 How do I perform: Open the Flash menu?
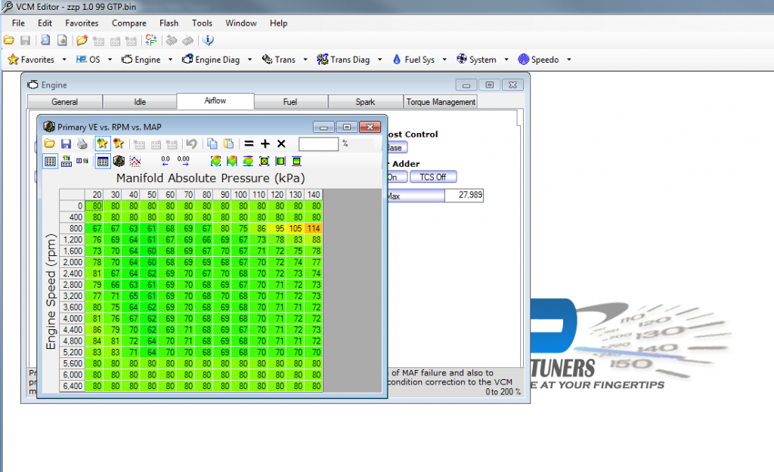pos(169,23)
